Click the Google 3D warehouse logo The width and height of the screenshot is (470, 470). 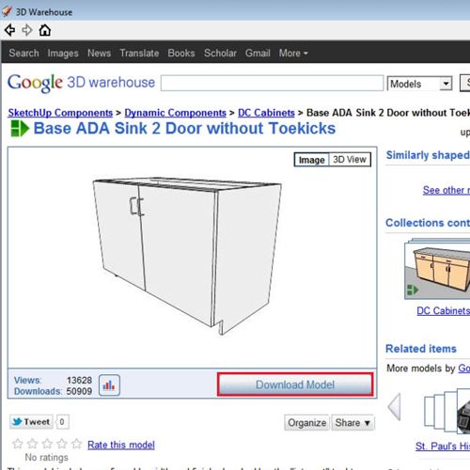[81, 83]
